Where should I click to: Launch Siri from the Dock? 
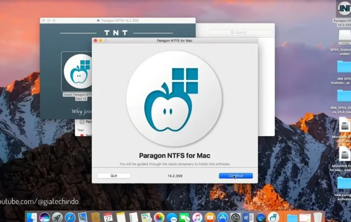click(44, 217)
